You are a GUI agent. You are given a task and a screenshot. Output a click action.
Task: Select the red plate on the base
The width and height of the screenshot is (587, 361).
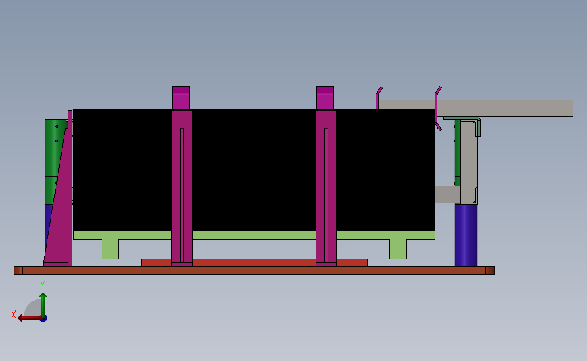(254, 263)
